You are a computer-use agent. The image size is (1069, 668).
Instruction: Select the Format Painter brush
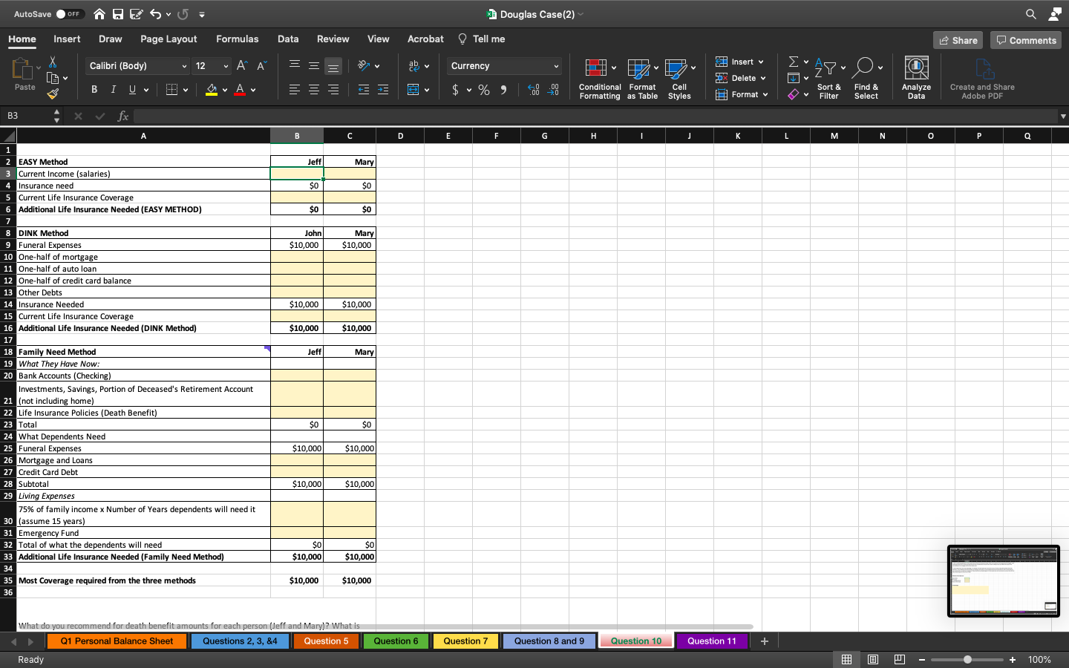pyautogui.click(x=53, y=94)
